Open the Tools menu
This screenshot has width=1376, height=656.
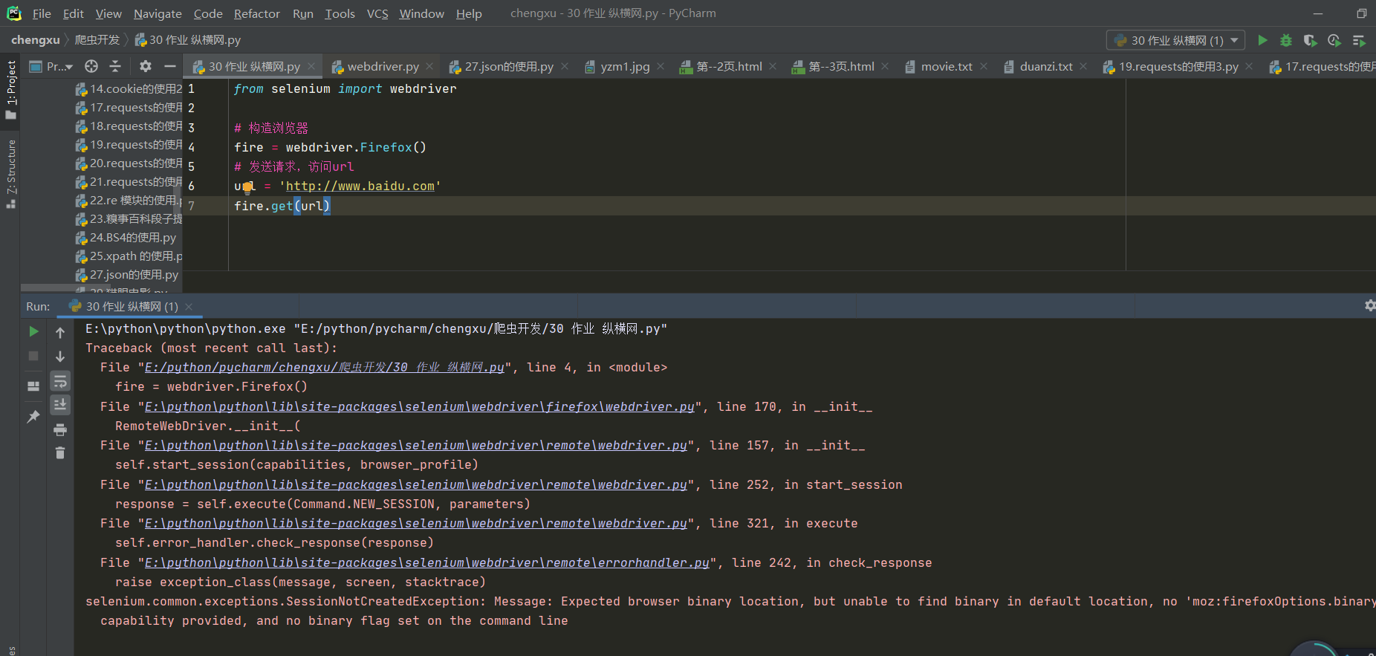coord(340,13)
